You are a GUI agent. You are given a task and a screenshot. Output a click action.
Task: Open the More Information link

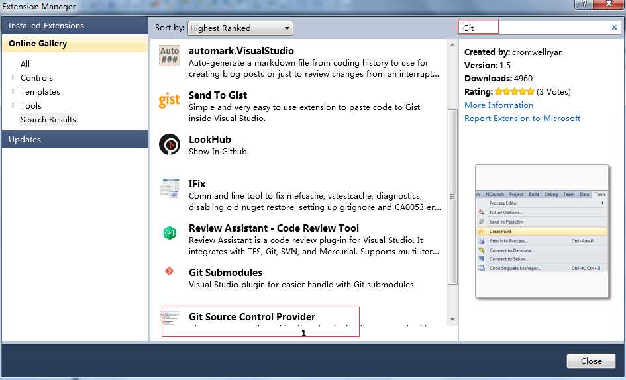pyautogui.click(x=499, y=105)
